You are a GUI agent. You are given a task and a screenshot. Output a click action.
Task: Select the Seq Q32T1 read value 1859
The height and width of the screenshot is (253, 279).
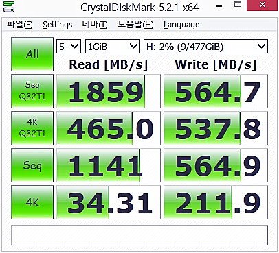click(x=109, y=91)
